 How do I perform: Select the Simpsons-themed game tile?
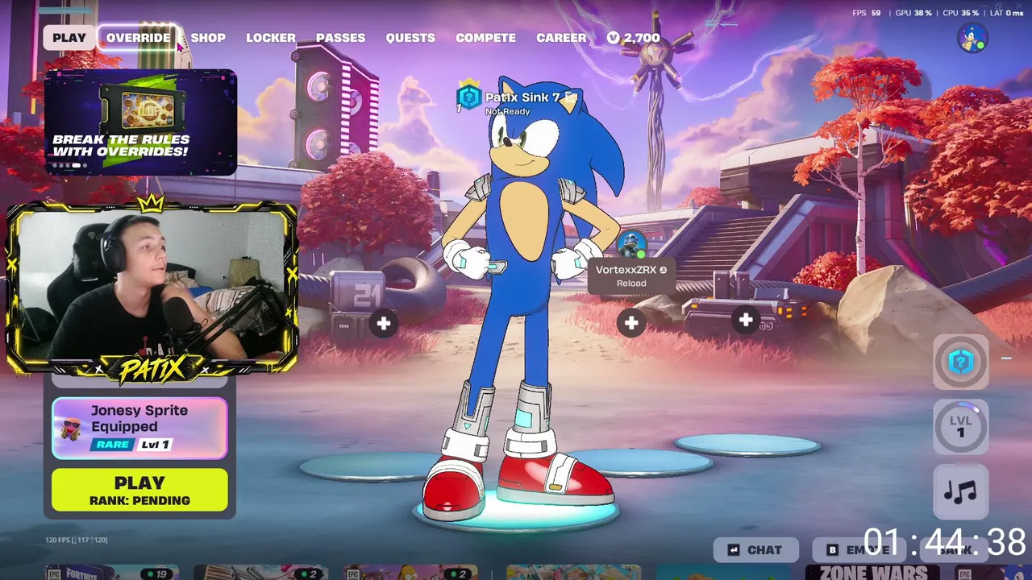[412, 573]
